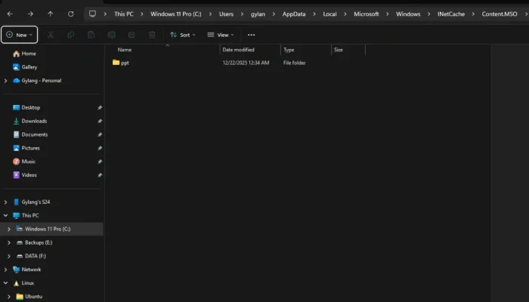Open Home in the navigation pane
The width and height of the screenshot is (529, 302).
tap(24, 54)
